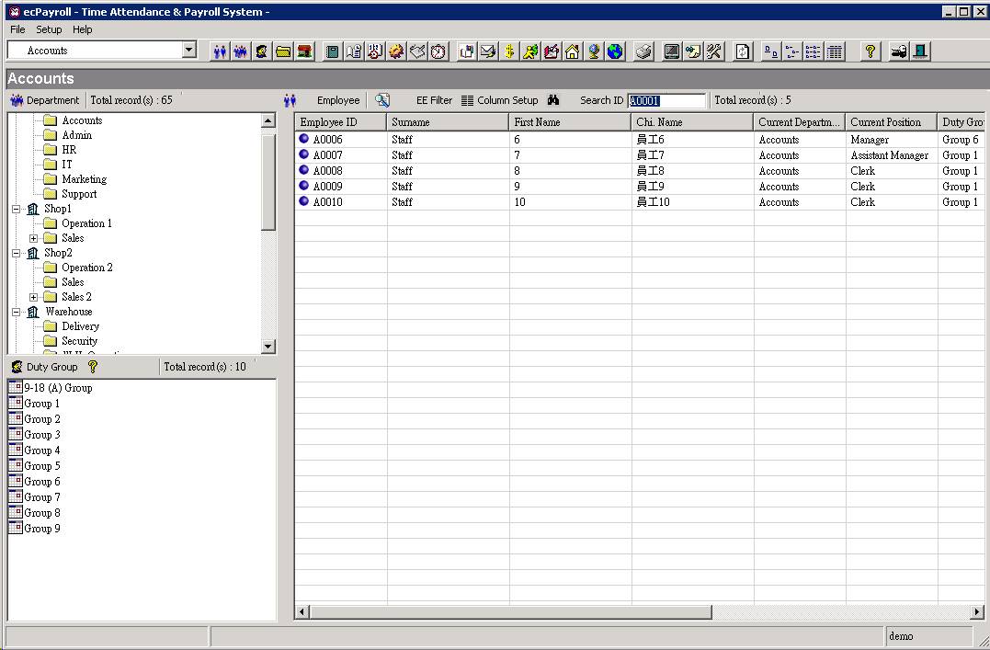
Task: Click the orange gear toolbar icon
Action: click(x=396, y=51)
